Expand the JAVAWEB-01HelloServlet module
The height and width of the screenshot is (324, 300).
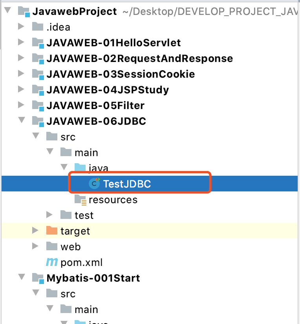point(22,42)
